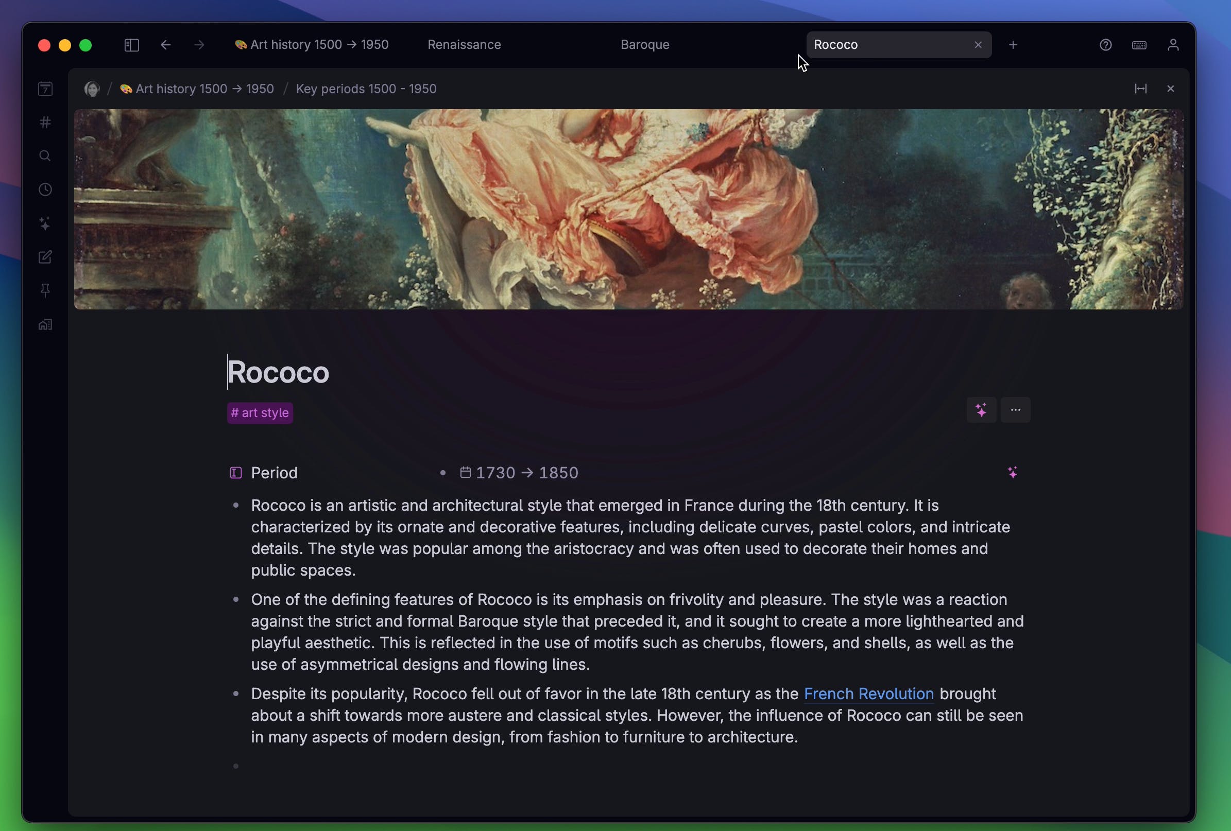This screenshot has width=1231, height=831.
Task: Open the three-dots node options menu
Action: click(1015, 410)
